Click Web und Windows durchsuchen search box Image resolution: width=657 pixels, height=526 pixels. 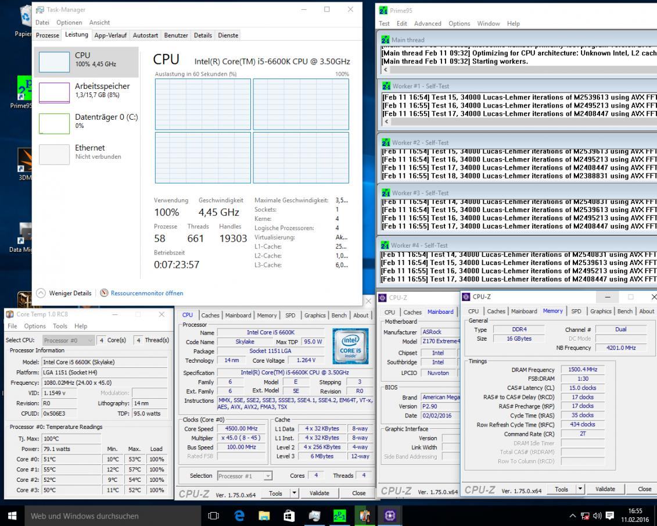113,516
